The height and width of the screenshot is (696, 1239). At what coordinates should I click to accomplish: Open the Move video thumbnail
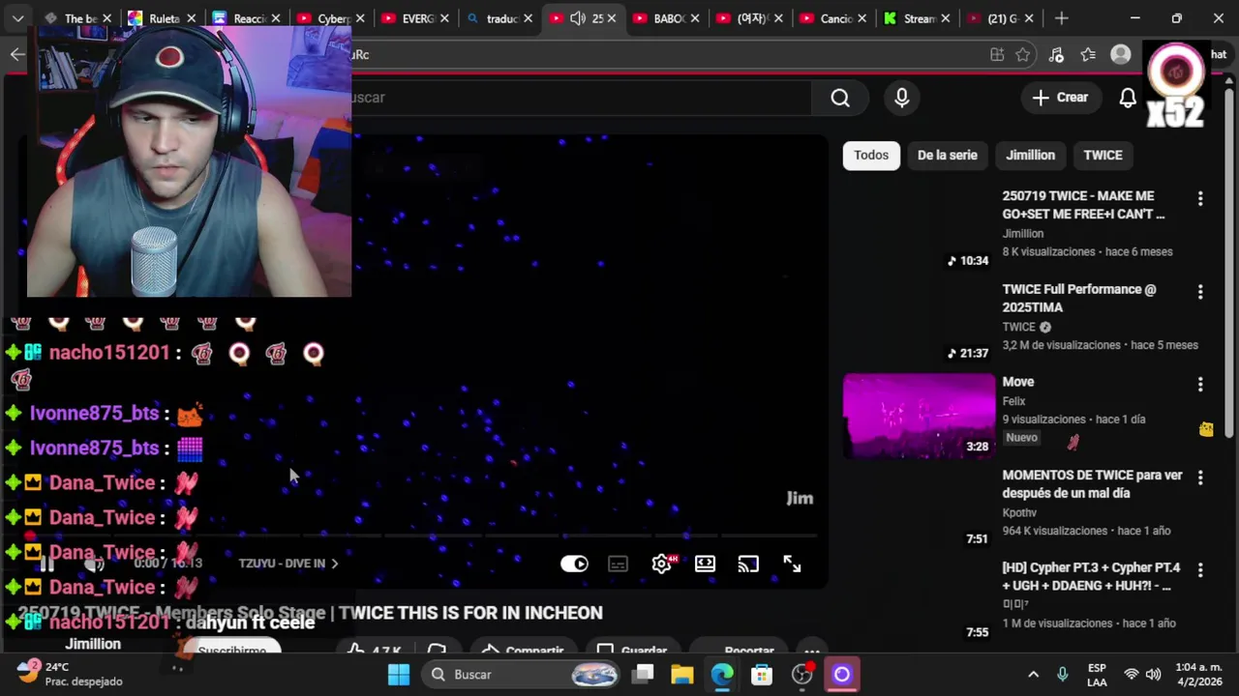pos(919,417)
